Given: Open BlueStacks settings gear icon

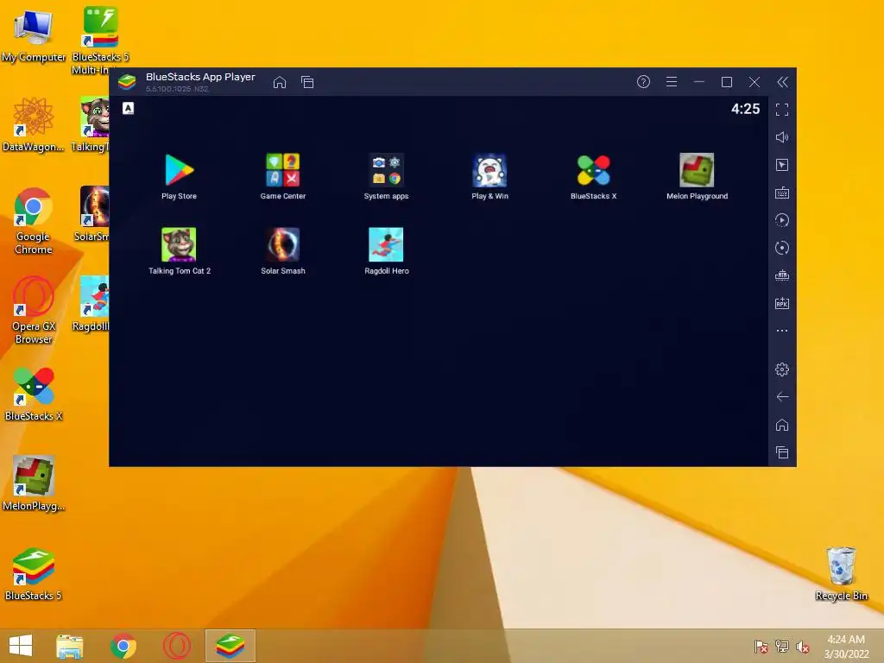Looking at the screenshot, I should [x=782, y=369].
